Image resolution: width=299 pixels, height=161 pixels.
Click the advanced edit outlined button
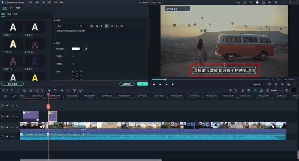click(x=127, y=83)
